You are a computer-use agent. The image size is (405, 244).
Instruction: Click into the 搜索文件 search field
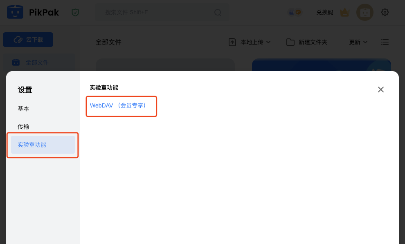click(x=155, y=13)
